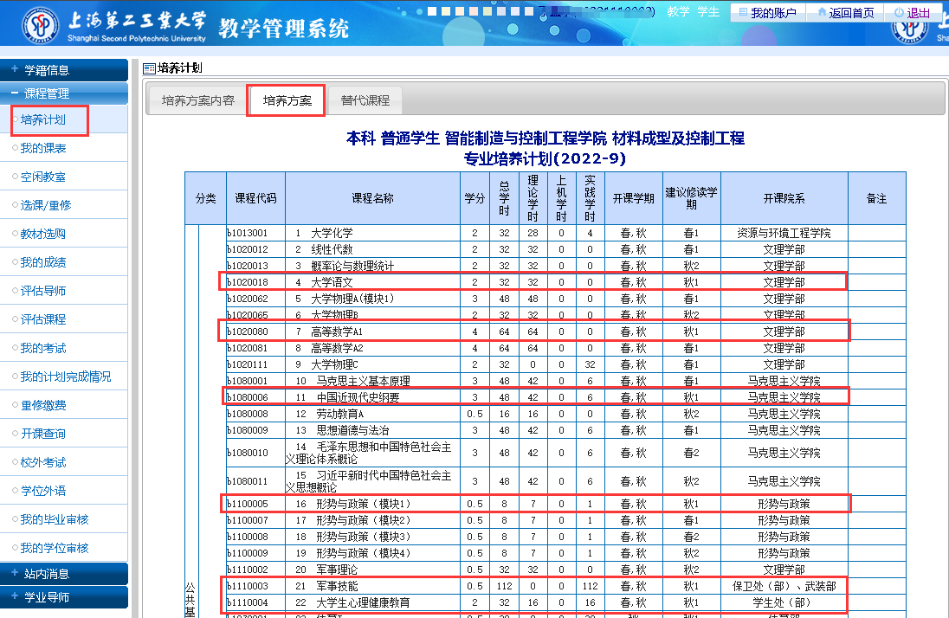Click the 中国近现代史纲要 course name
This screenshot has height=618, width=949.
coord(358,397)
